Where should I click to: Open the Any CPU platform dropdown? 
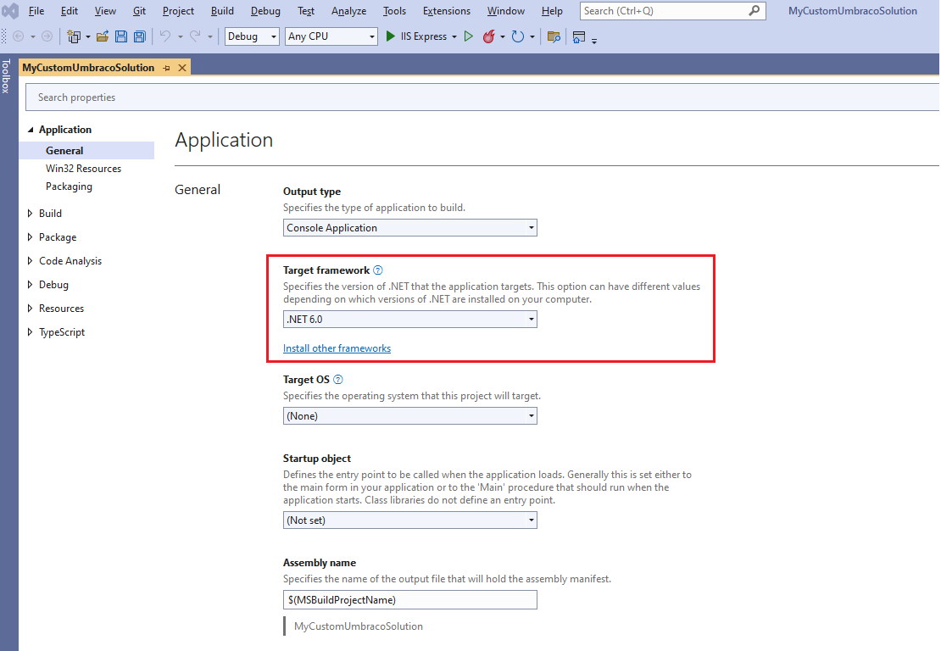pyautogui.click(x=331, y=36)
